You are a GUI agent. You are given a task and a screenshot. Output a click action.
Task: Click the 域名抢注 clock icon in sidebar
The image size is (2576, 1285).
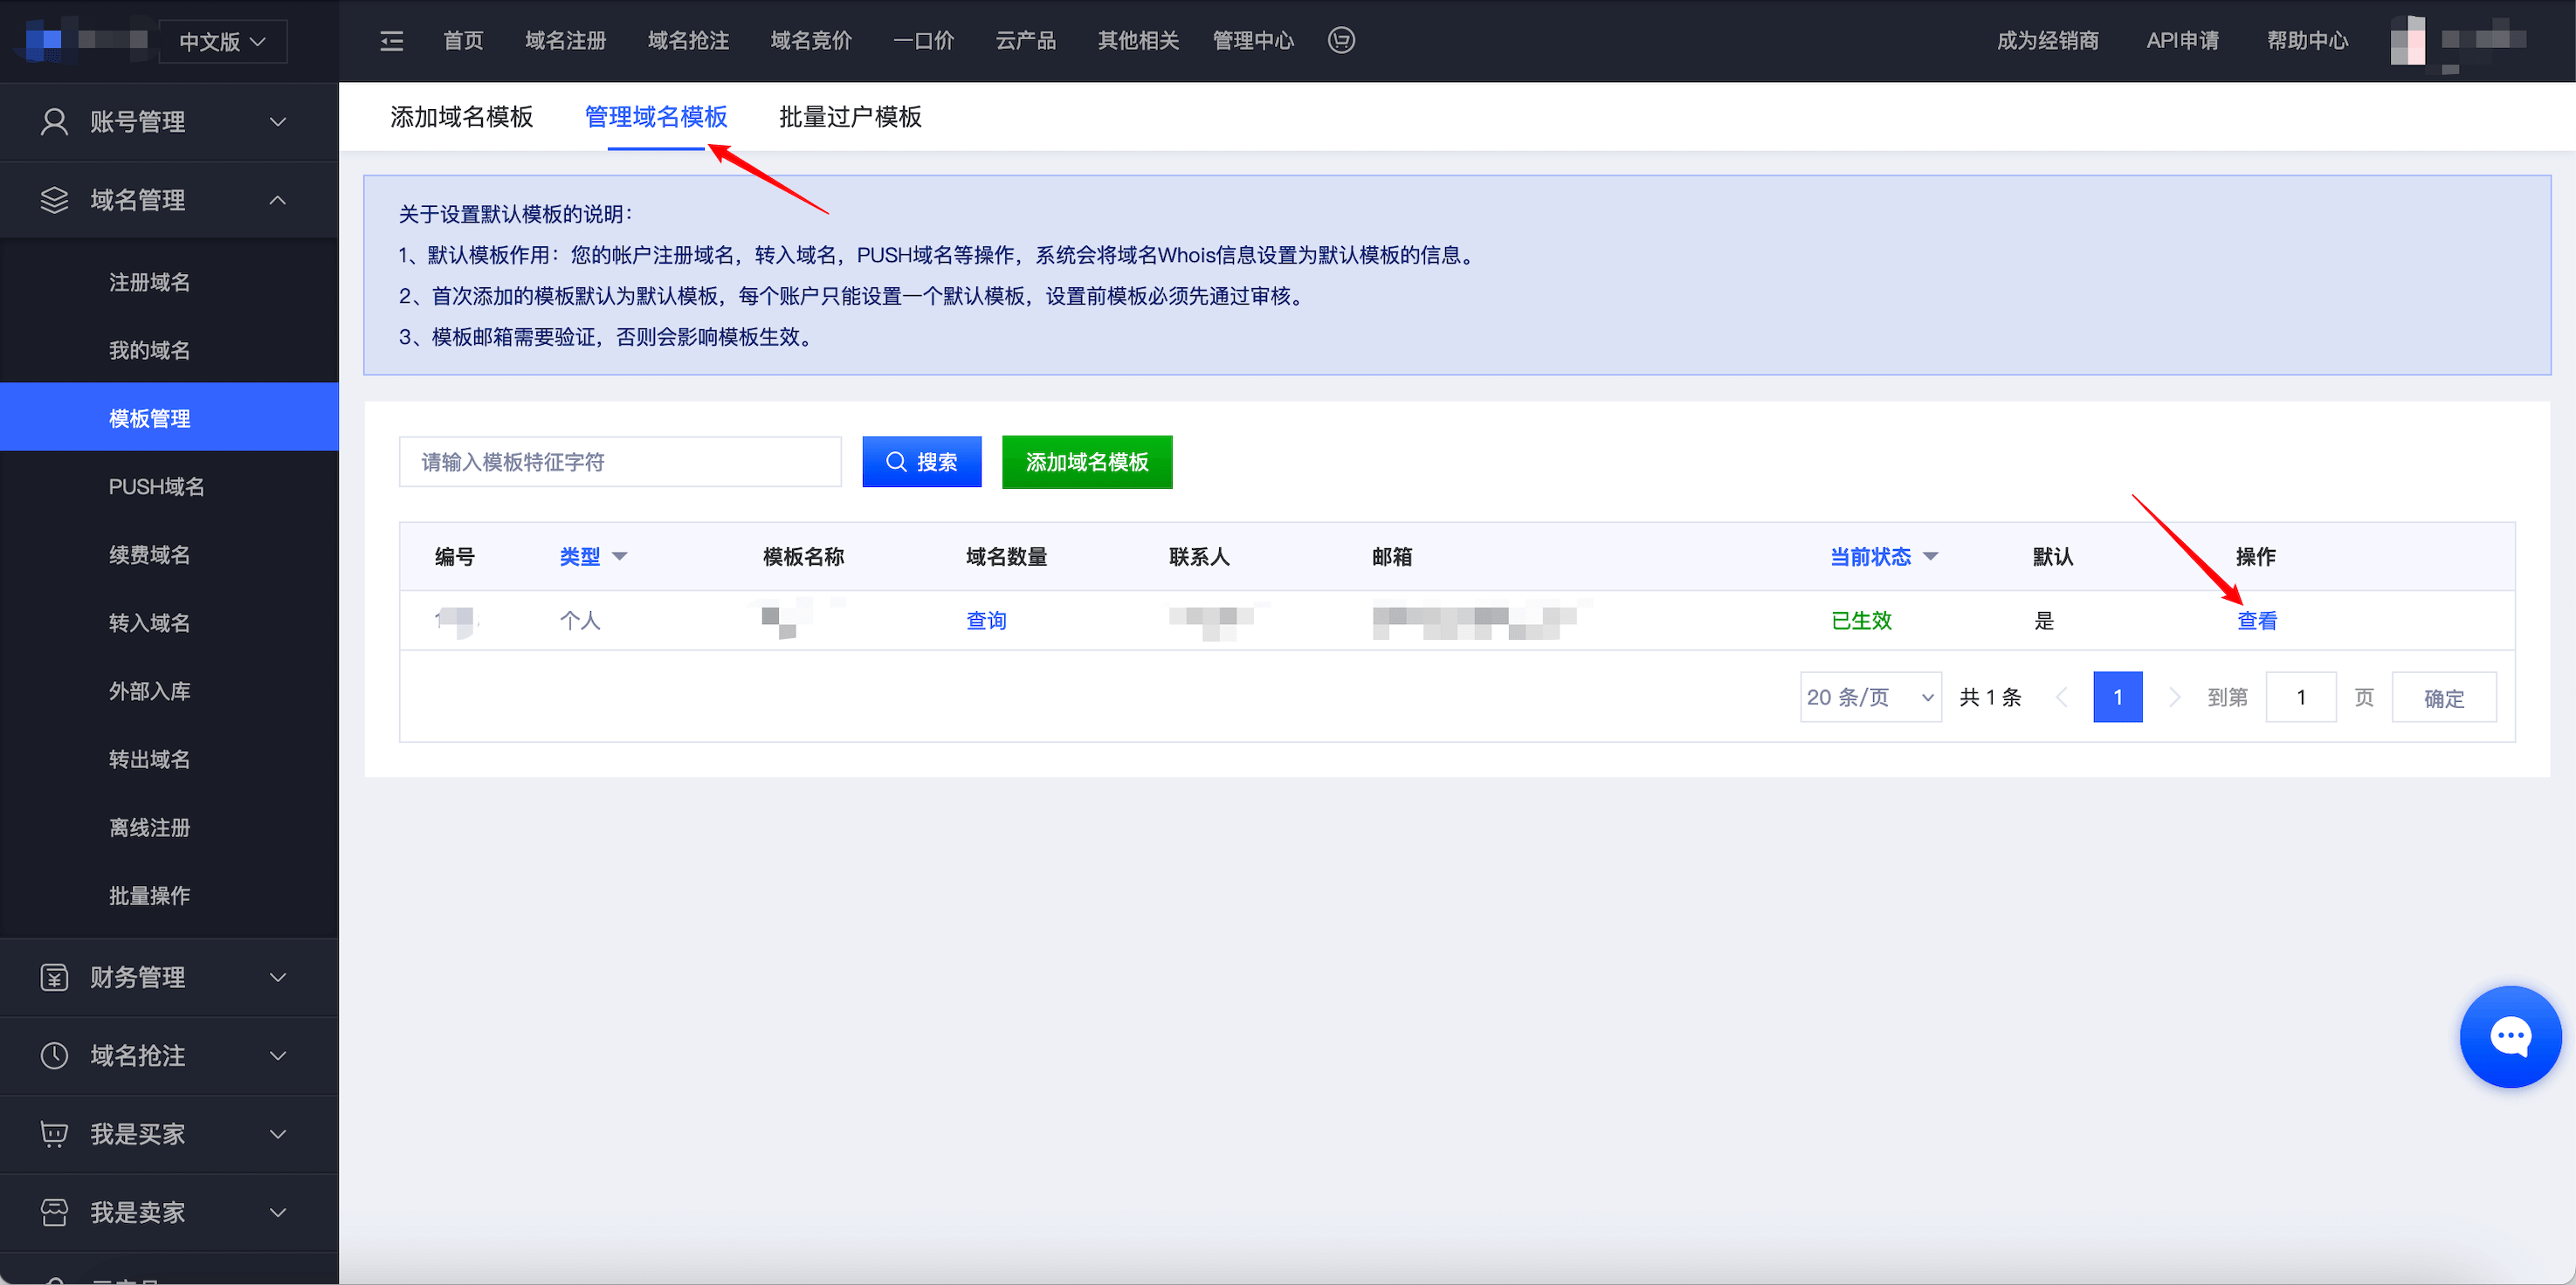click(54, 1055)
